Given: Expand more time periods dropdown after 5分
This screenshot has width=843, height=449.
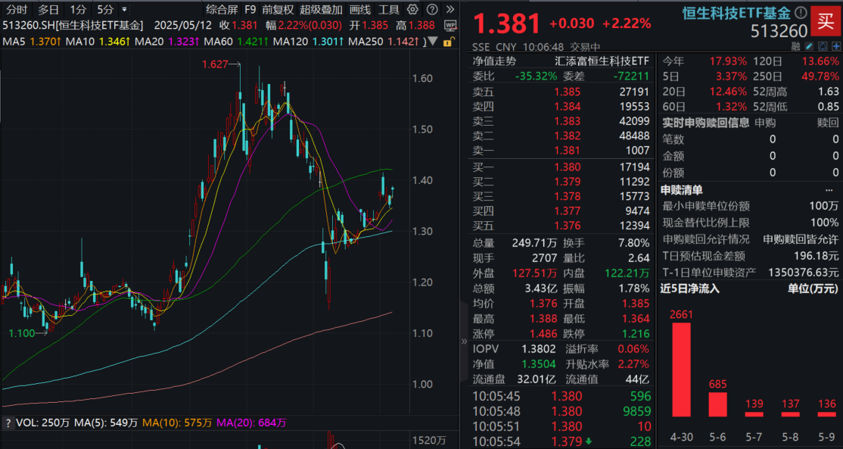Looking at the screenshot, I should 124,10.
